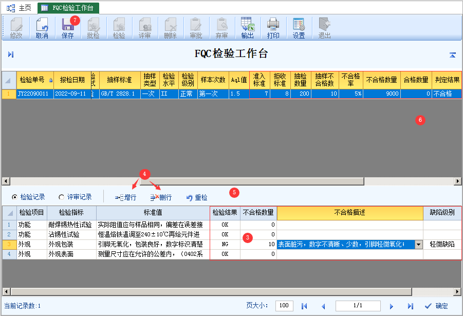Image resolution: width=463 pixels, height=316 pixels.
Task: Select date cell 2022-09-11
Action: 72,94
